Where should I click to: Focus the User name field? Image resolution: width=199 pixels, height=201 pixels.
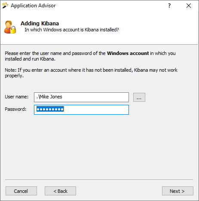[81, 97]
